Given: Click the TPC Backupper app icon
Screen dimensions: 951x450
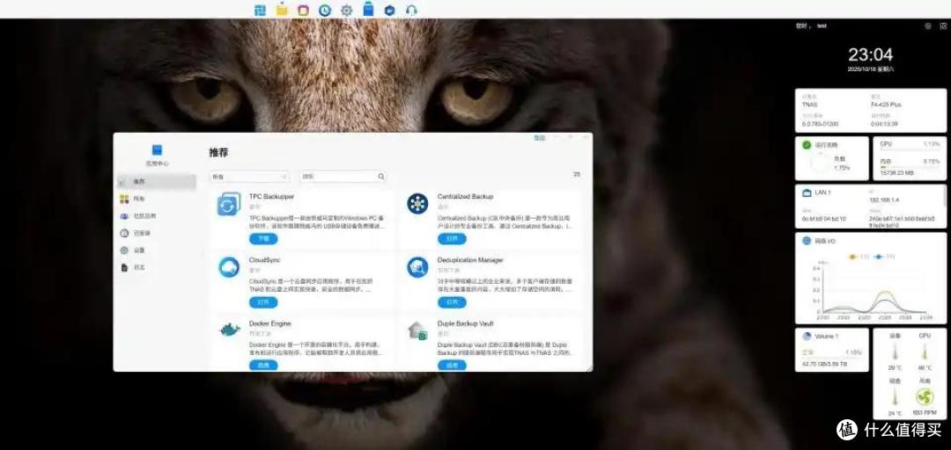Looking at the screenshot, I should tap(229, 204).
